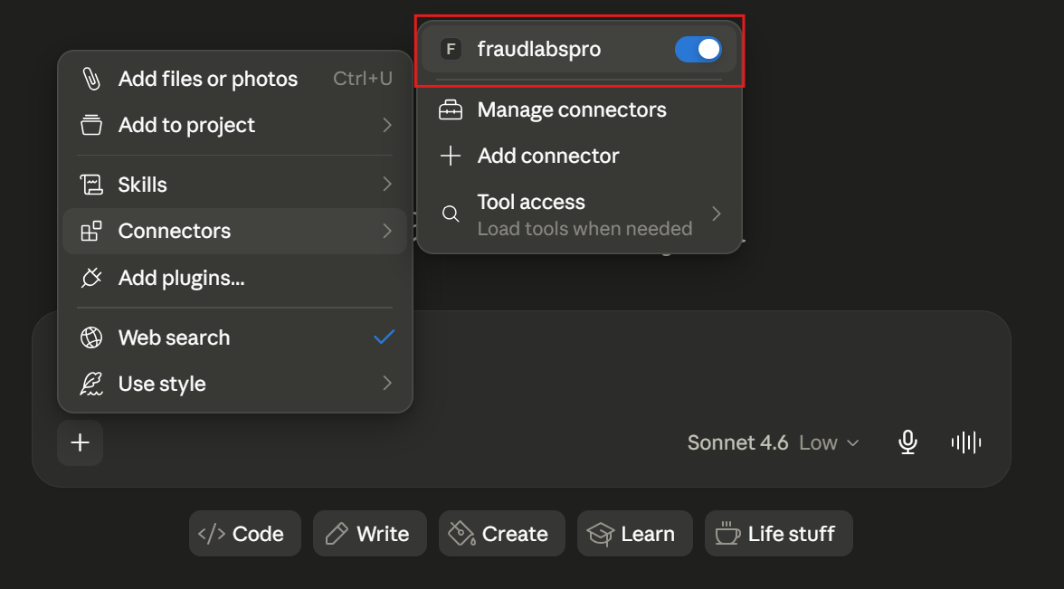The height and width of the screenshot is (589, 1064).
Task: Click the magnifier icon beside Tool access
Action: 451,214
